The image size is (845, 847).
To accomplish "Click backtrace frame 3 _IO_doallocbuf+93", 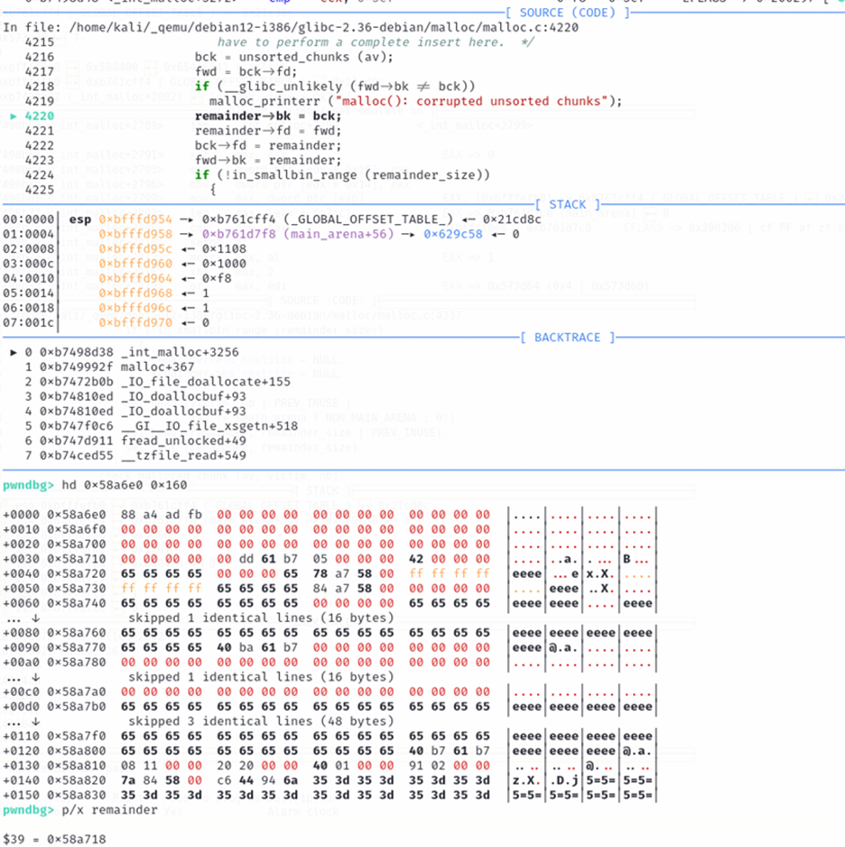I will point(135,396).
